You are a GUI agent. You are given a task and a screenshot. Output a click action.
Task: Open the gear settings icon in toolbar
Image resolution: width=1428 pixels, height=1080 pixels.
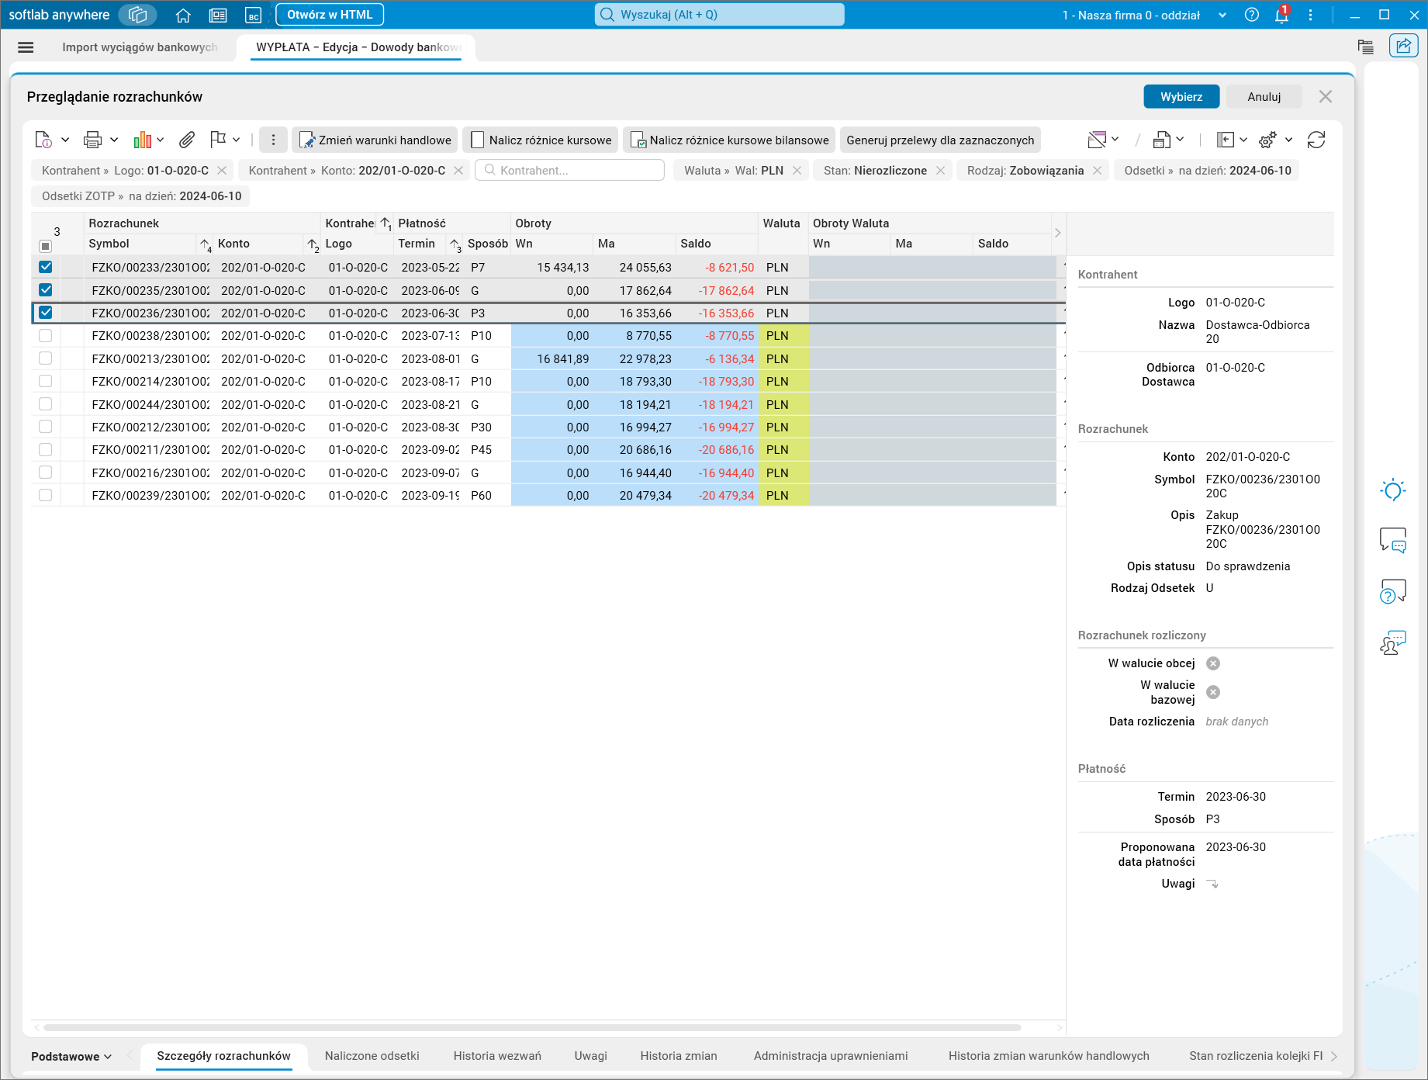[1267, 140]
